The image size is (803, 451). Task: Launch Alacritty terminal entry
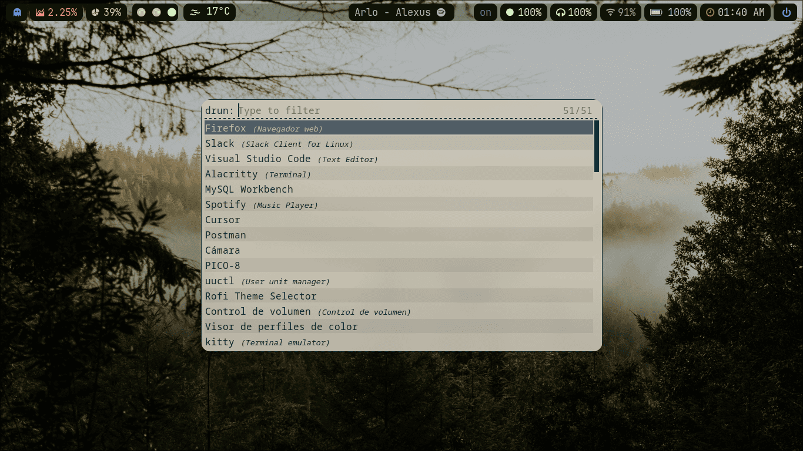click(x=399, y=174)
